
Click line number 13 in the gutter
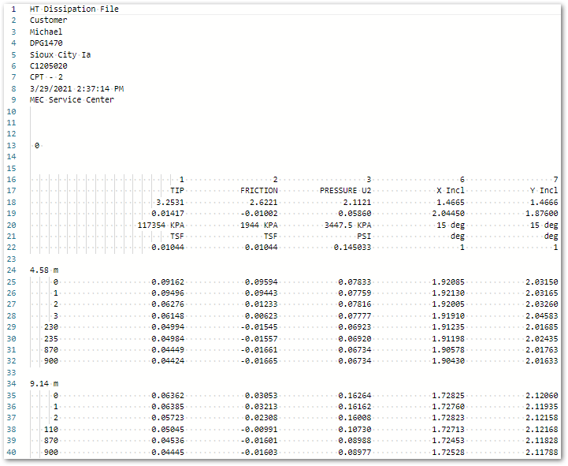coord(12,146)
